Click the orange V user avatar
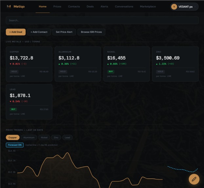Screen dimensions: 204x188 point(174,7)
